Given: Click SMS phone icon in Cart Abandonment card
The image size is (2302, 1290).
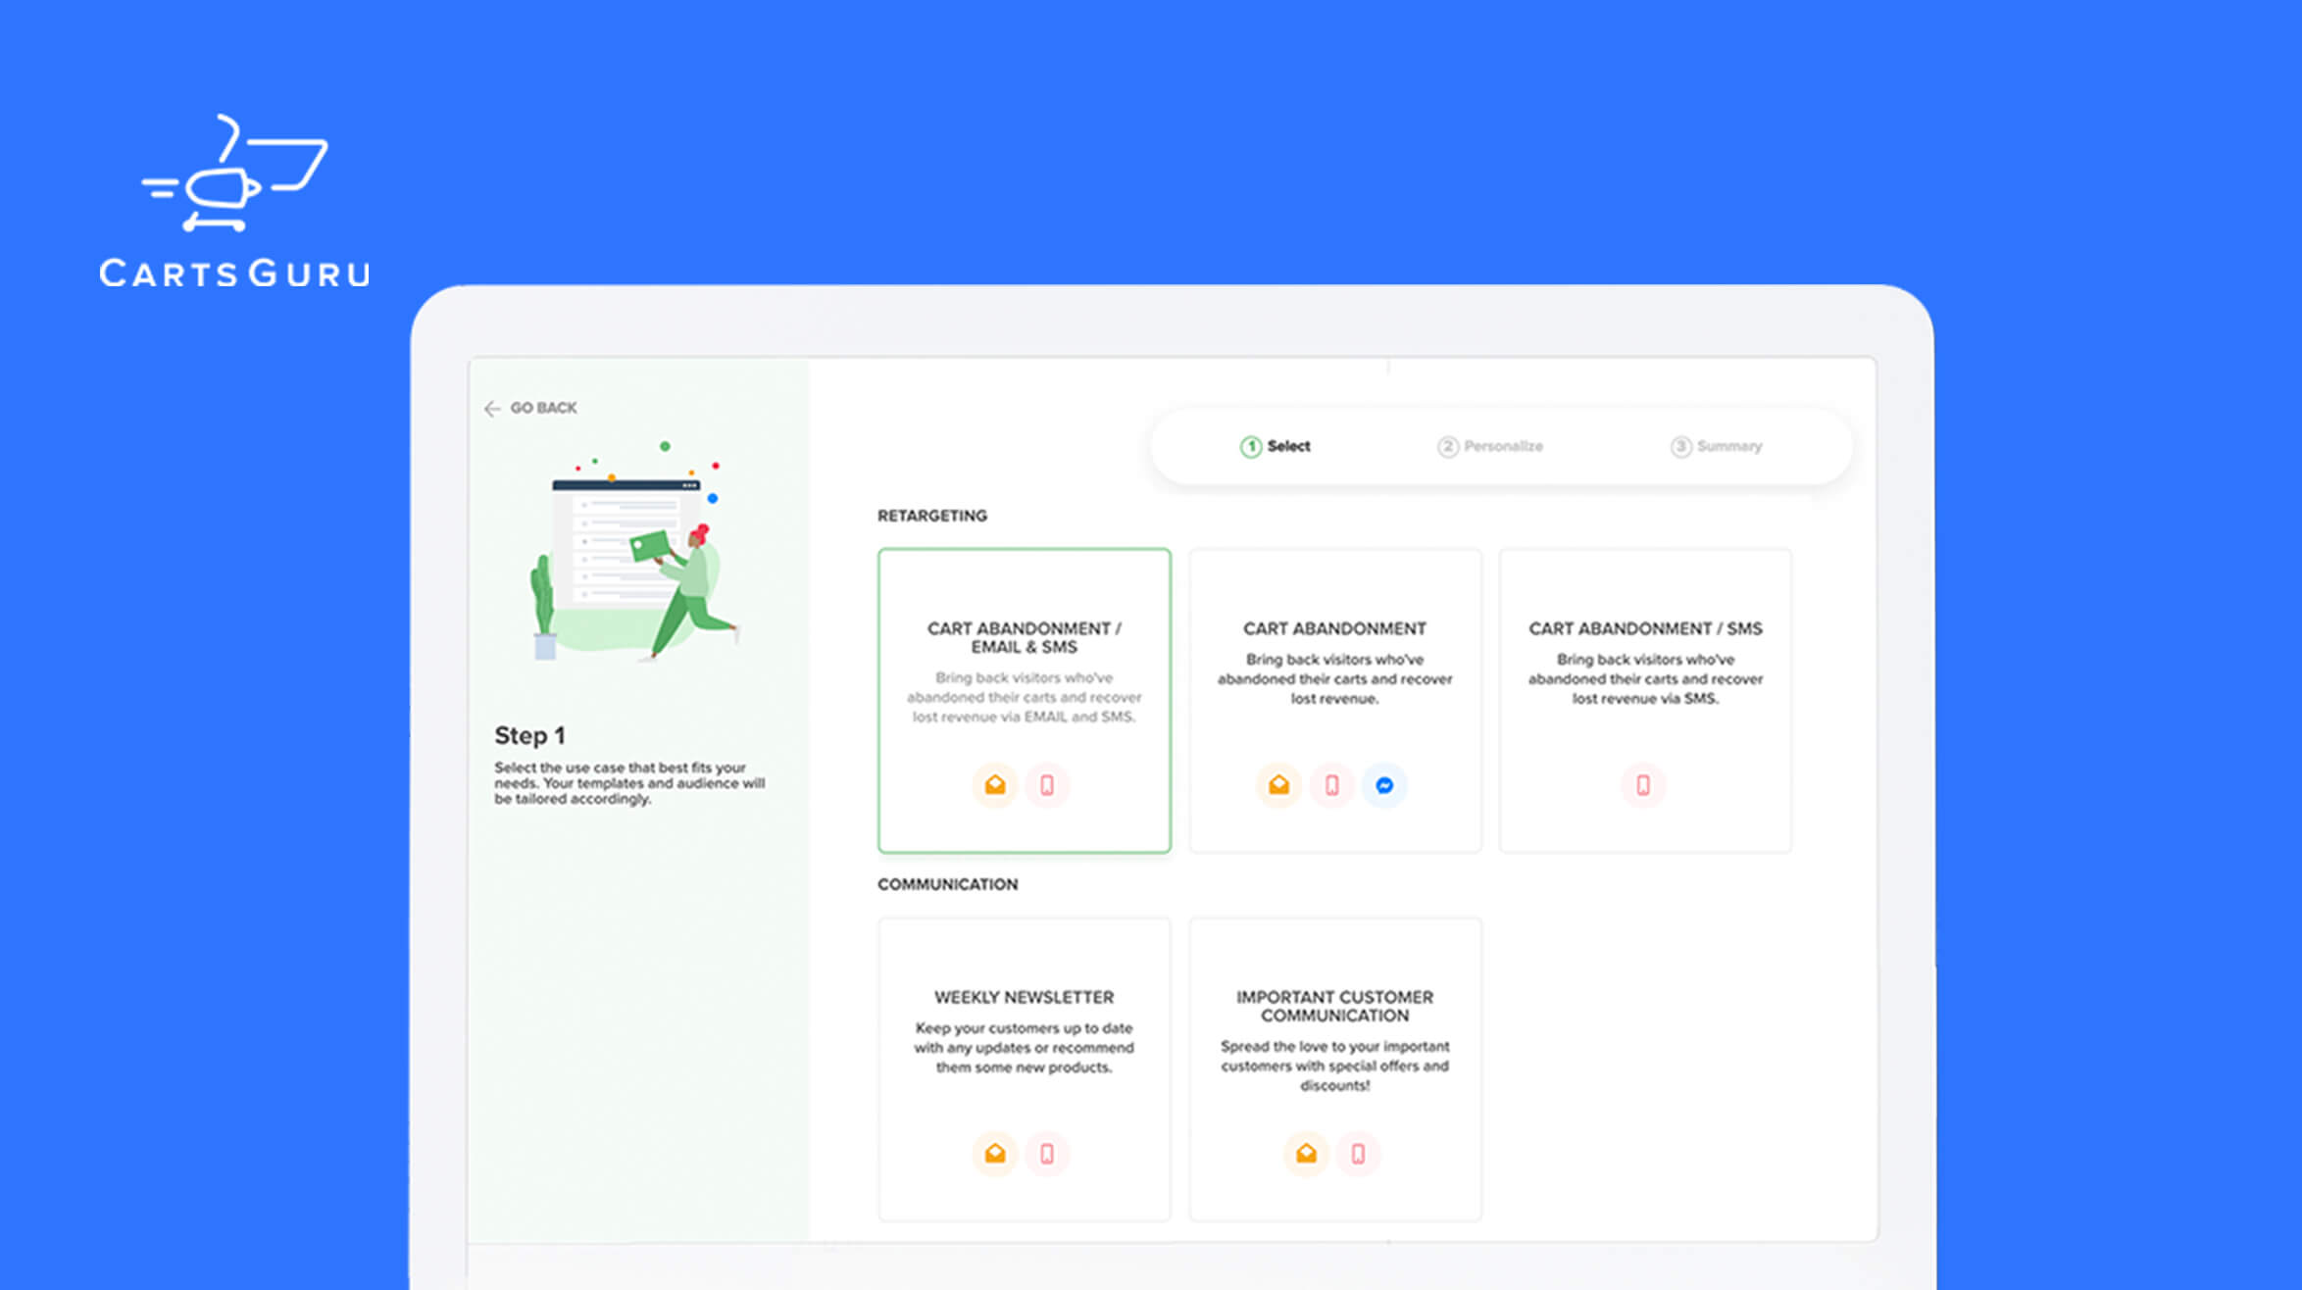Looking at the screenshot, I should coord(1331,785).
